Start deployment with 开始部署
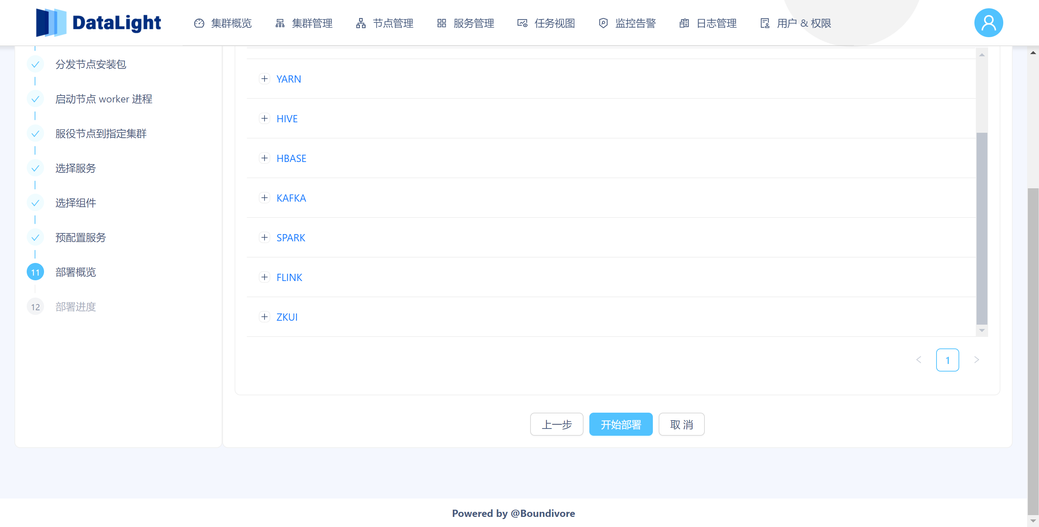Screen dimensions: 1039x527 (621, 424)
